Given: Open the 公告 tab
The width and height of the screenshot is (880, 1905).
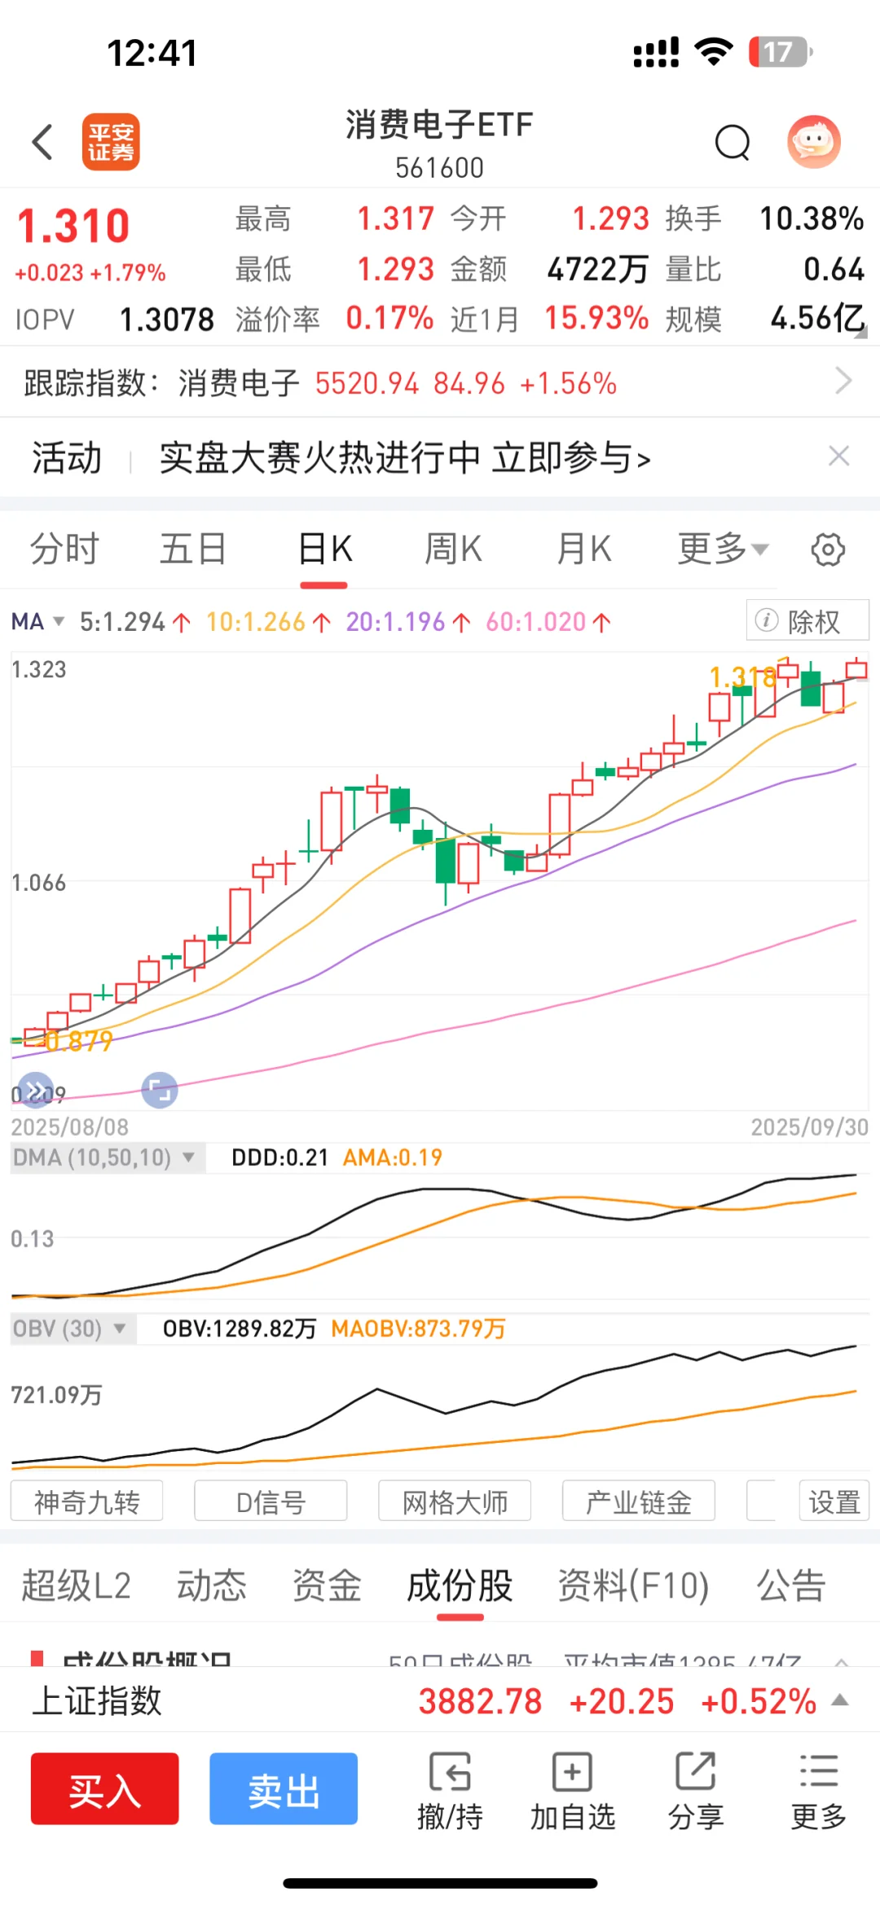Looking at the screenshot, I should (x=791, y=1586).
